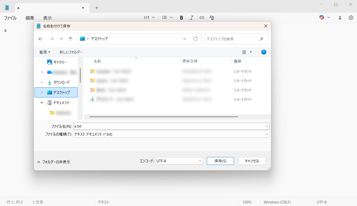This screenshot has height=206, width=357.
Task: Create folder with 新しいフォルダー
Action: [71, 52]
